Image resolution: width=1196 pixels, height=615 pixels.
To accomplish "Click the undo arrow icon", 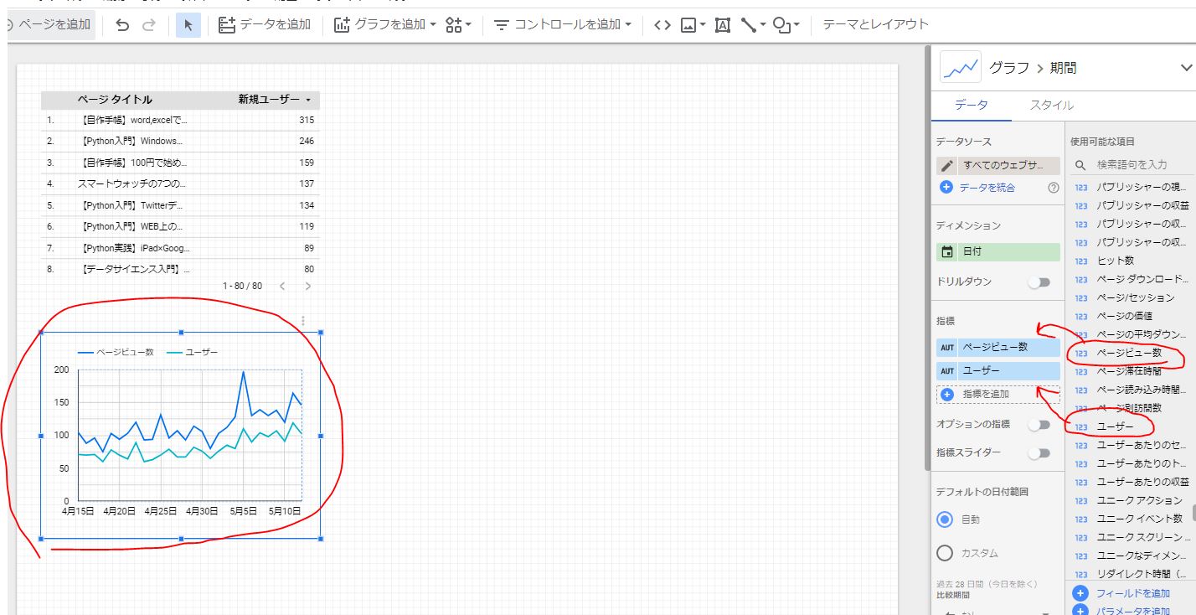I will click(x=122, y=25).
